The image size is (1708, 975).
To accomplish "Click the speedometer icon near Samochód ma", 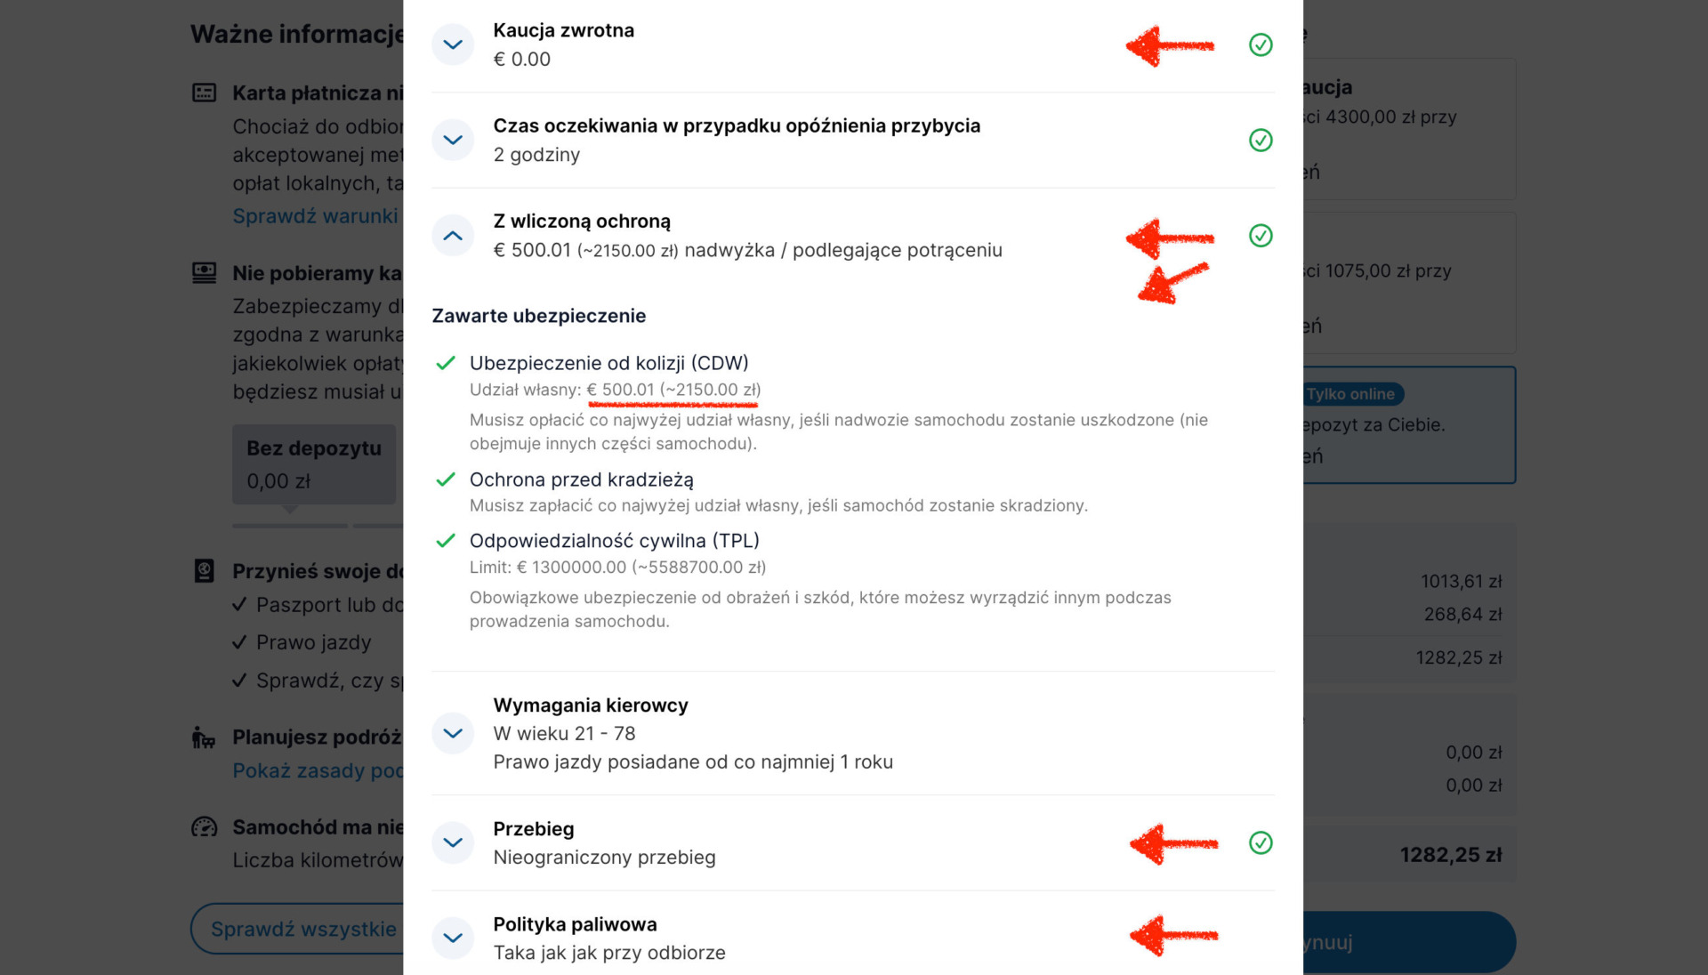I will pyautogui.click(x=205, y=827).
